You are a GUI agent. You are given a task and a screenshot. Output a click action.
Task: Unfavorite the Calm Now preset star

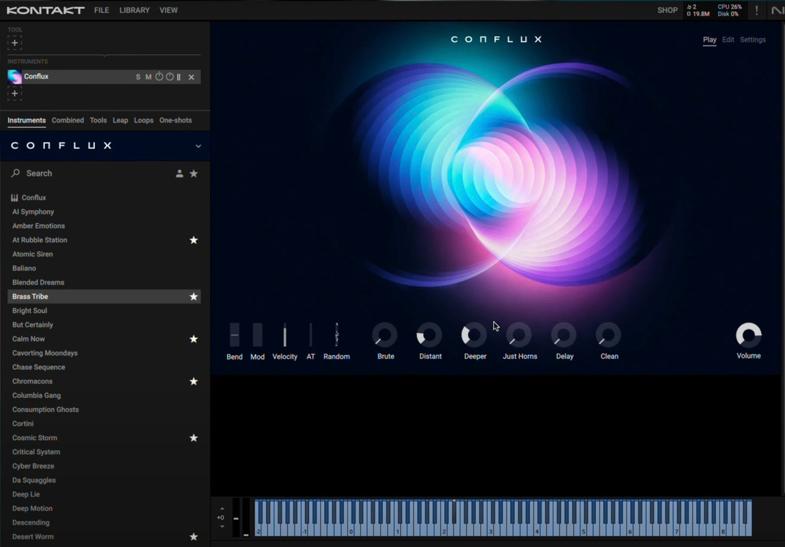pos(194,339)
